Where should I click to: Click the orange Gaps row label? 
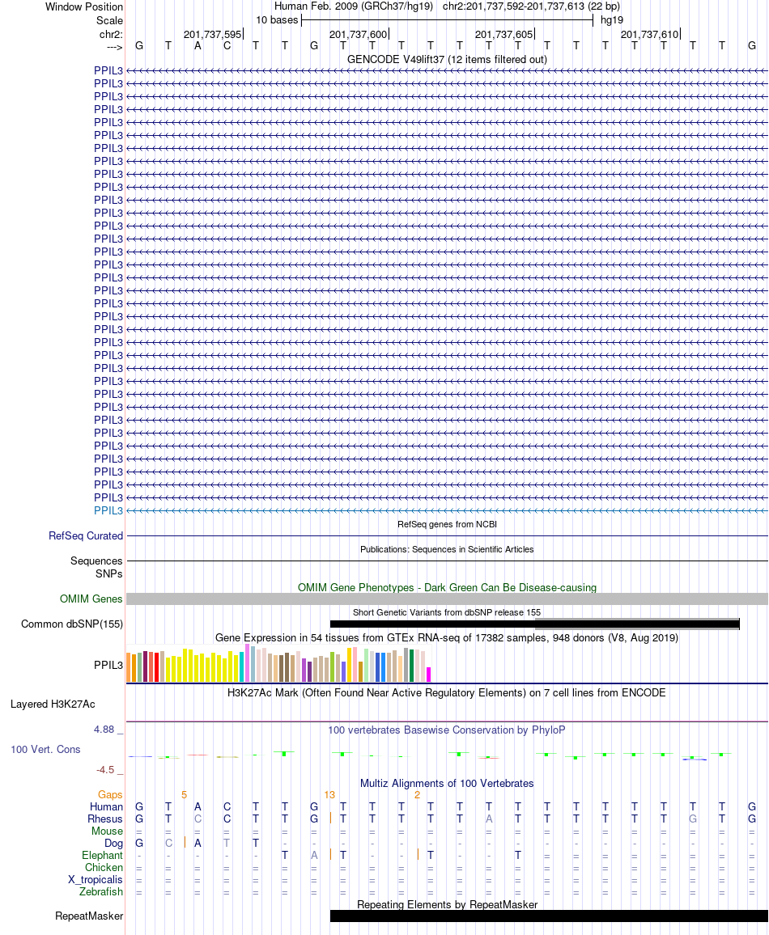click(110, 794)
